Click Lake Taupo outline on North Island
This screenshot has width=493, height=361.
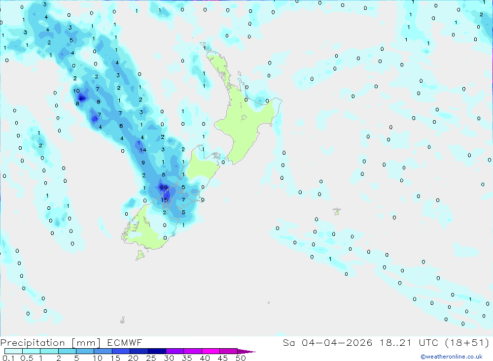(244, 118)
